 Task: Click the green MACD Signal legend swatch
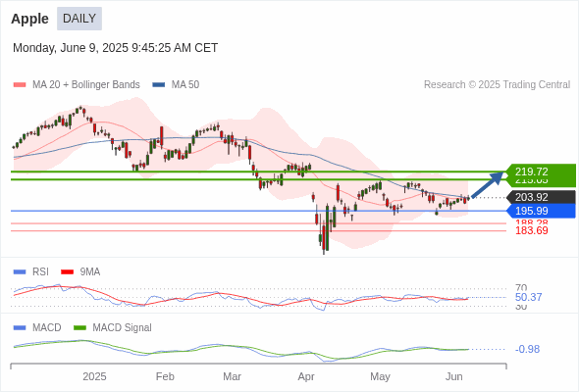click(79, 328)
